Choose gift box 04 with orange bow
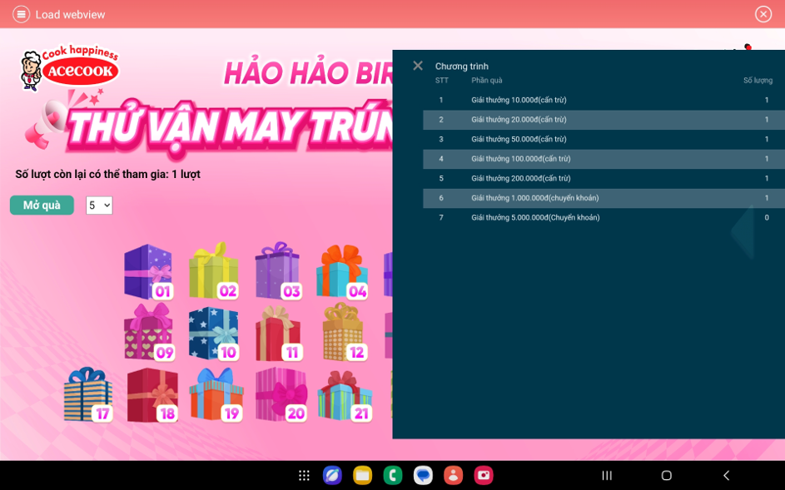 342,272
